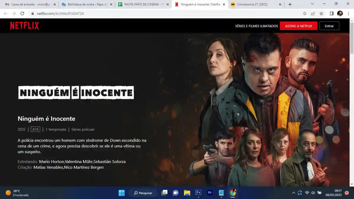Open the Chrome profile avatar
The width and height of the screenshot is (354, 199).
(x=340, y=14)
